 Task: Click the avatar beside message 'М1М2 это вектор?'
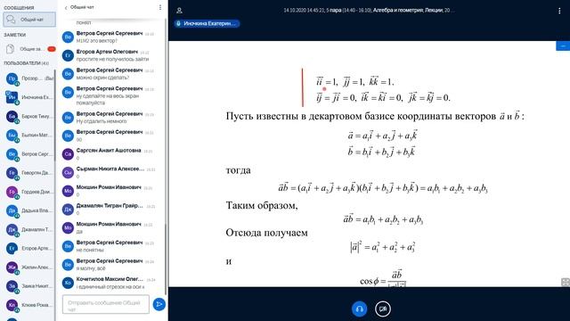pyautogui.click(x=68, y=37)
